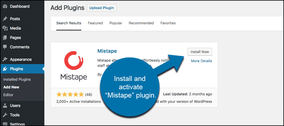Viewport: 284px width, 126px height.
Task: Open Installed Plugins submenu item
Action: pos(17,80)
